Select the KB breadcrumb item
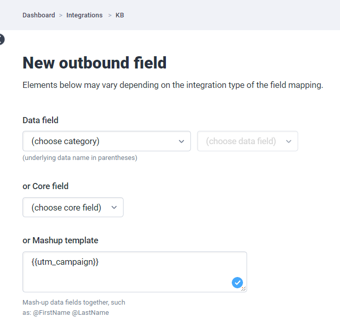The image size is (340, 323). click(x=120, y=15)
